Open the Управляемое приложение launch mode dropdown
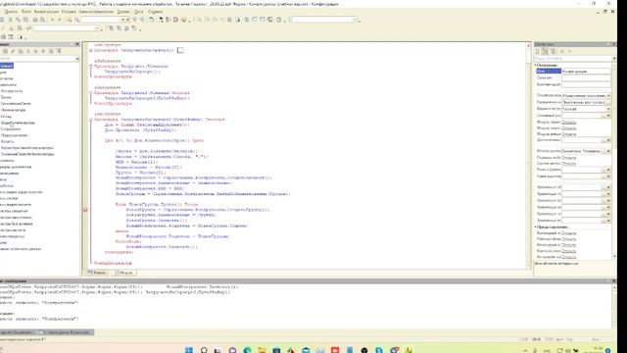627x353 pixels. 608,96
